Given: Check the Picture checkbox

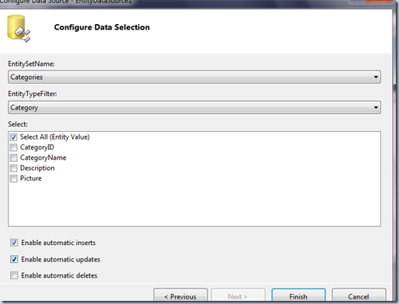Looking at the screenshot, I should 13,178.
